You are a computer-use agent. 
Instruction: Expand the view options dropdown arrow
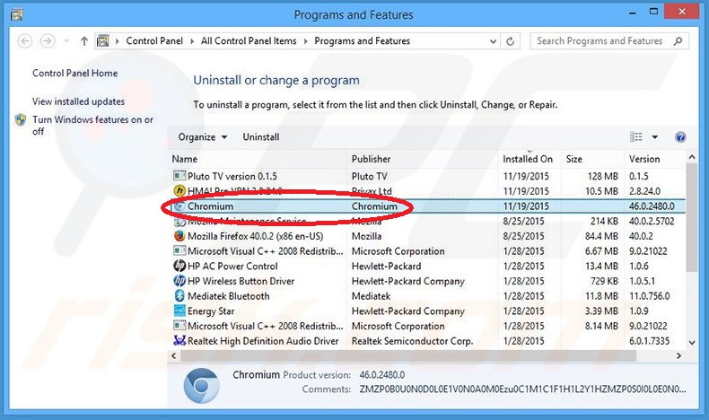pos(655,137)
